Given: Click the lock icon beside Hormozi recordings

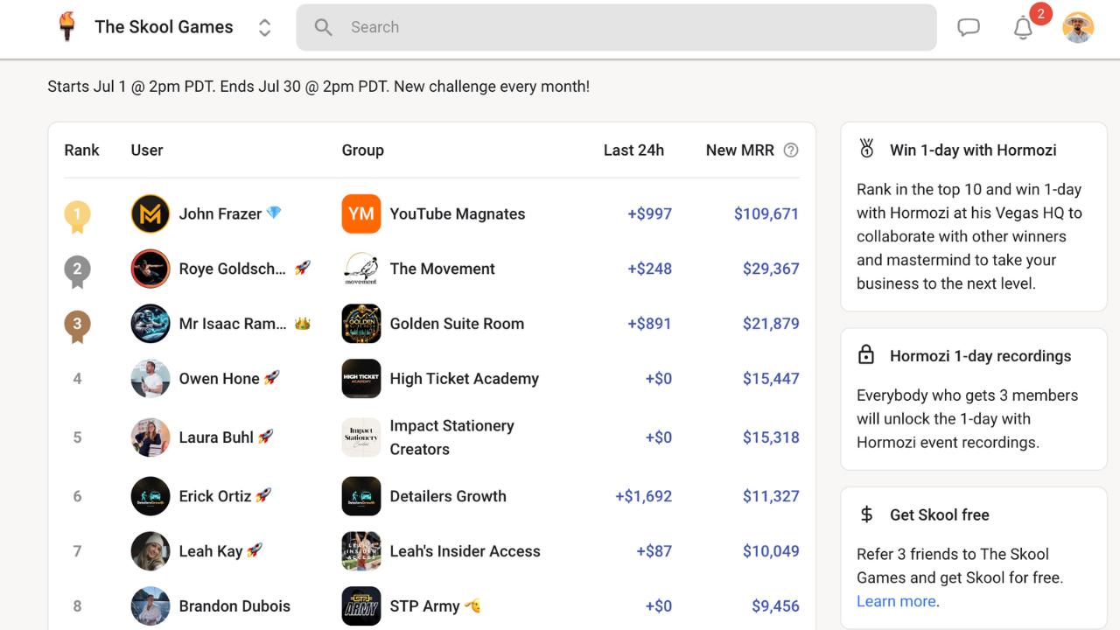Looking at the screenshot, I should pyautogui.click(x=866, y=355).
